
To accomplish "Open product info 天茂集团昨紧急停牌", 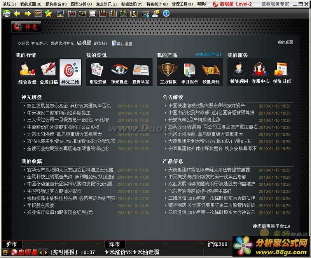I will (209, 170).
